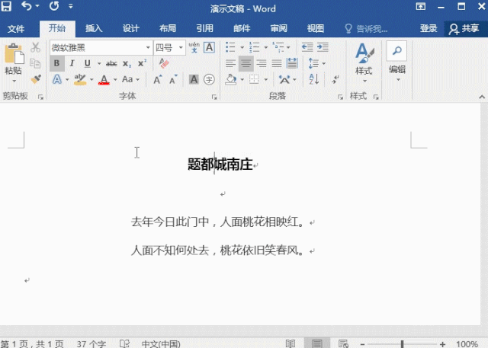
Task: Click the 37 个字 word count
Action: [91, 344]
